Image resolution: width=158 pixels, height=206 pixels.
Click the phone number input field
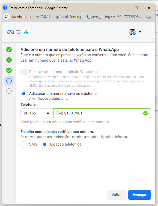pos(102,113)
